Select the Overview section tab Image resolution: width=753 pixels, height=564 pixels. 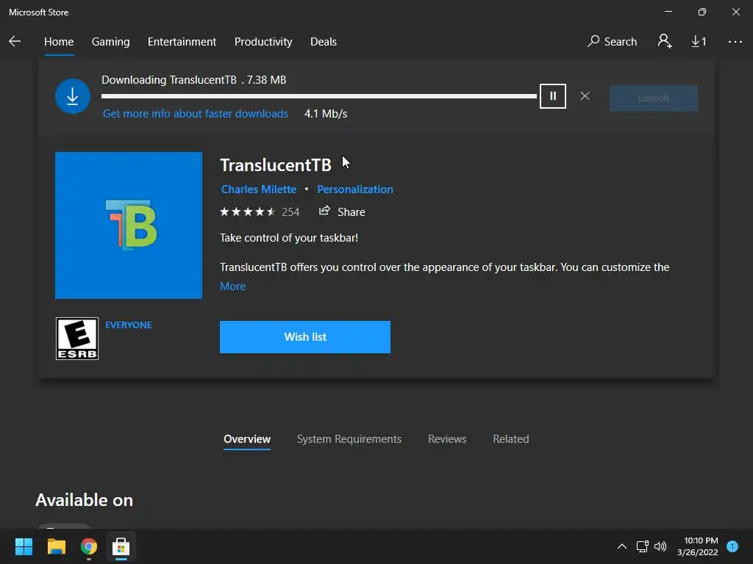pos(247,439)
